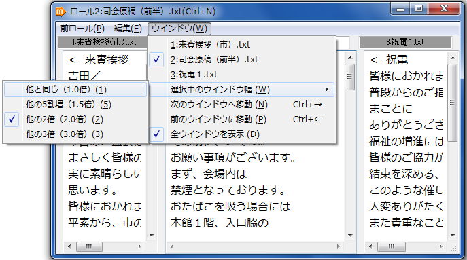Click text line おたばこを吸う場合には
The height and width of the screenshot is (260, 467).
click(x=230, y=206)
